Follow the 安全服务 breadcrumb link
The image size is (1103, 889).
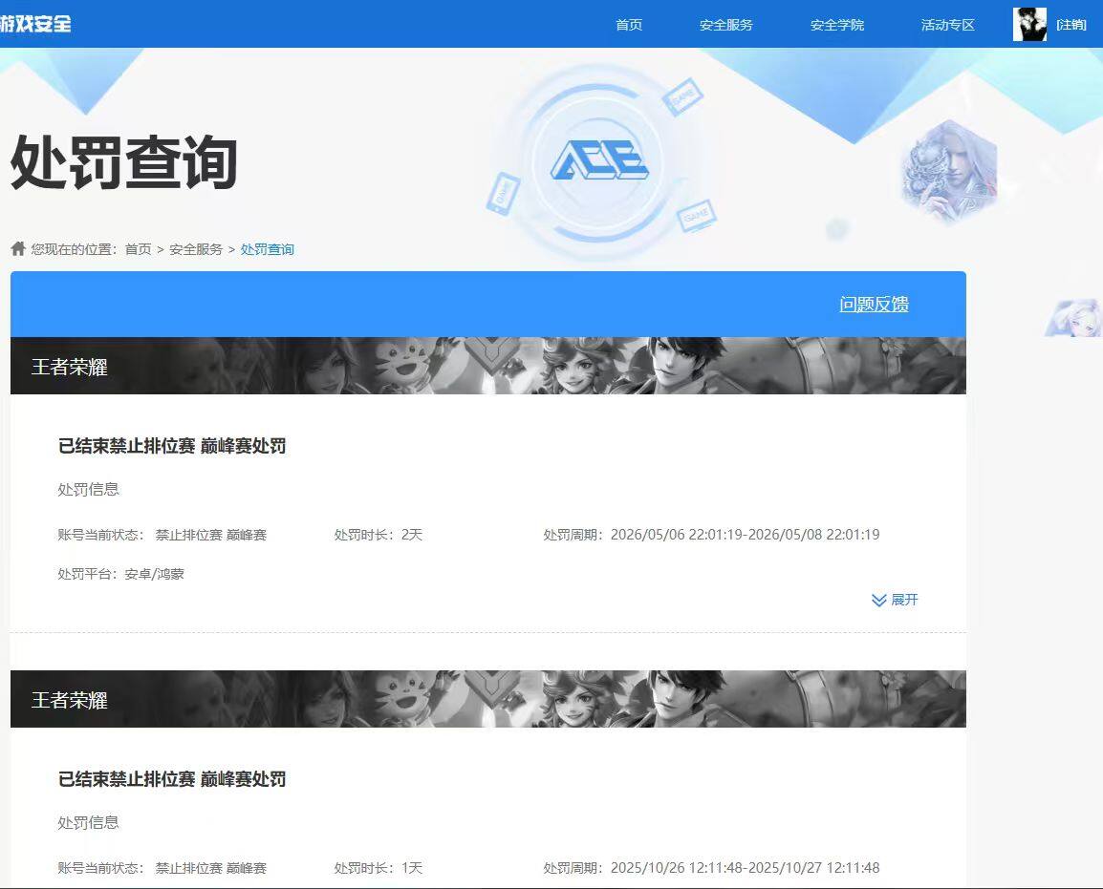196,249
